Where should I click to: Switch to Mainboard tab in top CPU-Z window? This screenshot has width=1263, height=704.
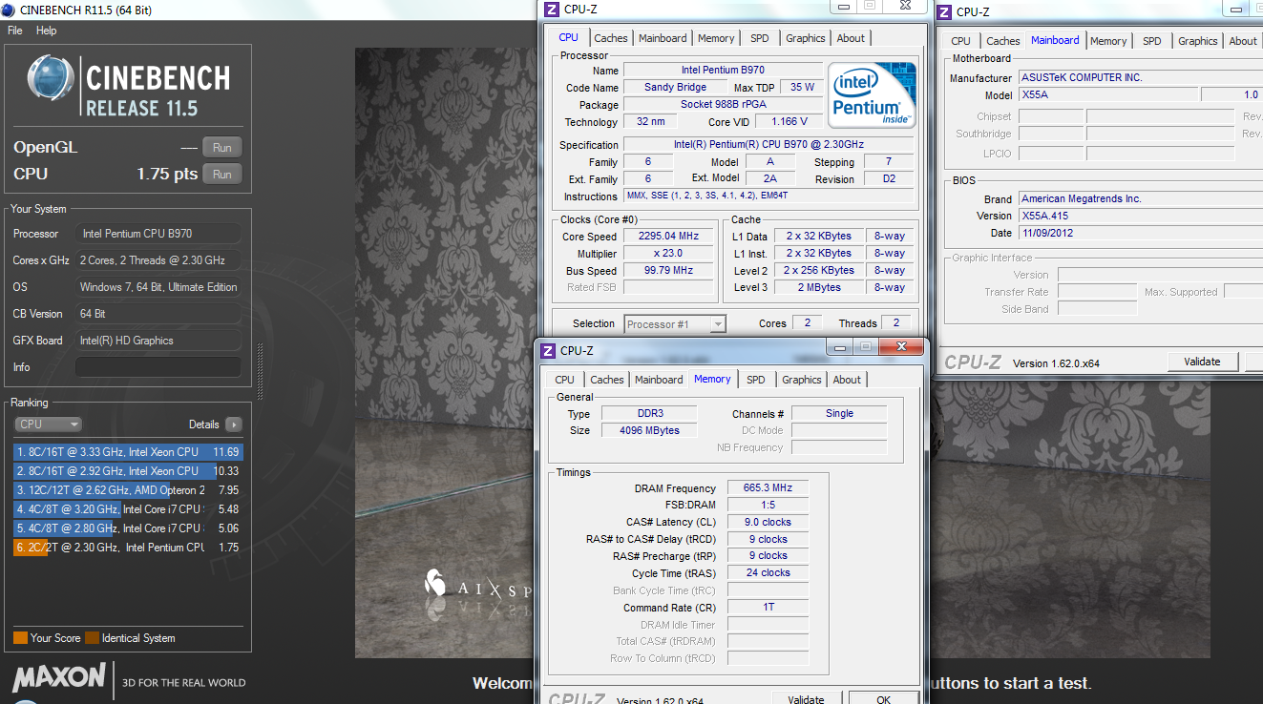pyautogui.click(x=663, y=38)
